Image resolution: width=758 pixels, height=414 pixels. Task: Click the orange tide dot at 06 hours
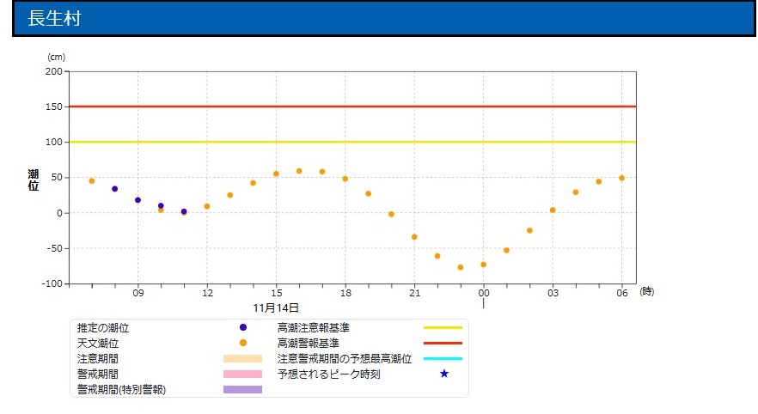point(621,179)
